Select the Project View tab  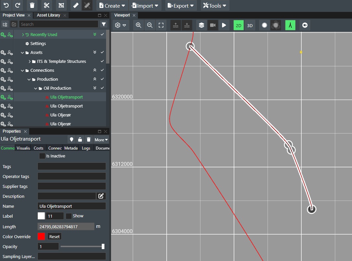[x=14, y=15]
